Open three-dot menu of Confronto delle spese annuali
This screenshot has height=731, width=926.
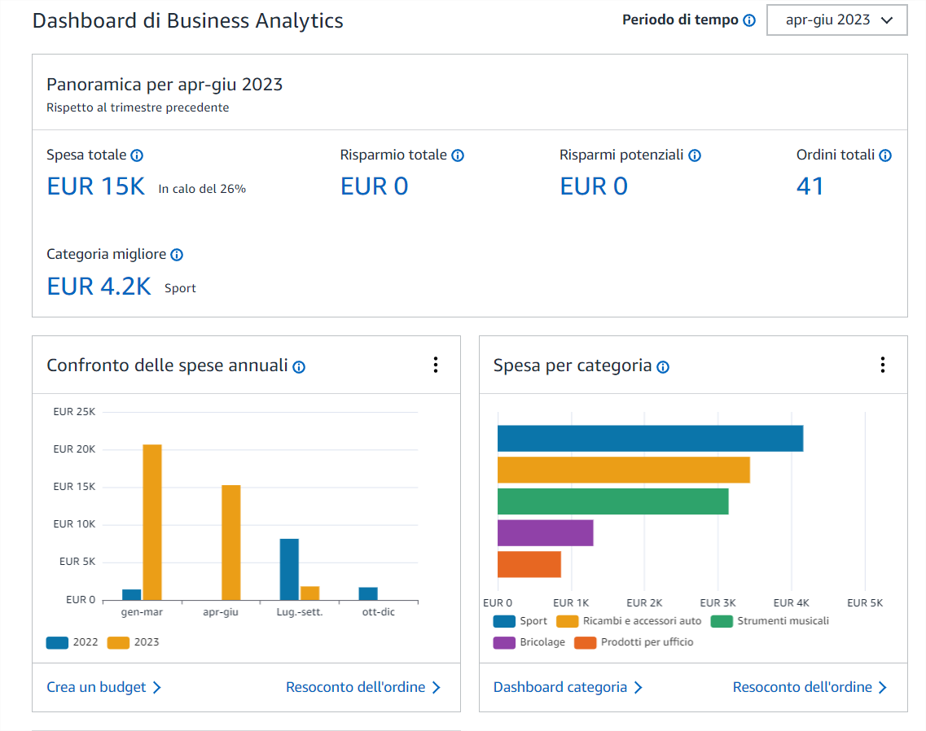coord(436,365)
